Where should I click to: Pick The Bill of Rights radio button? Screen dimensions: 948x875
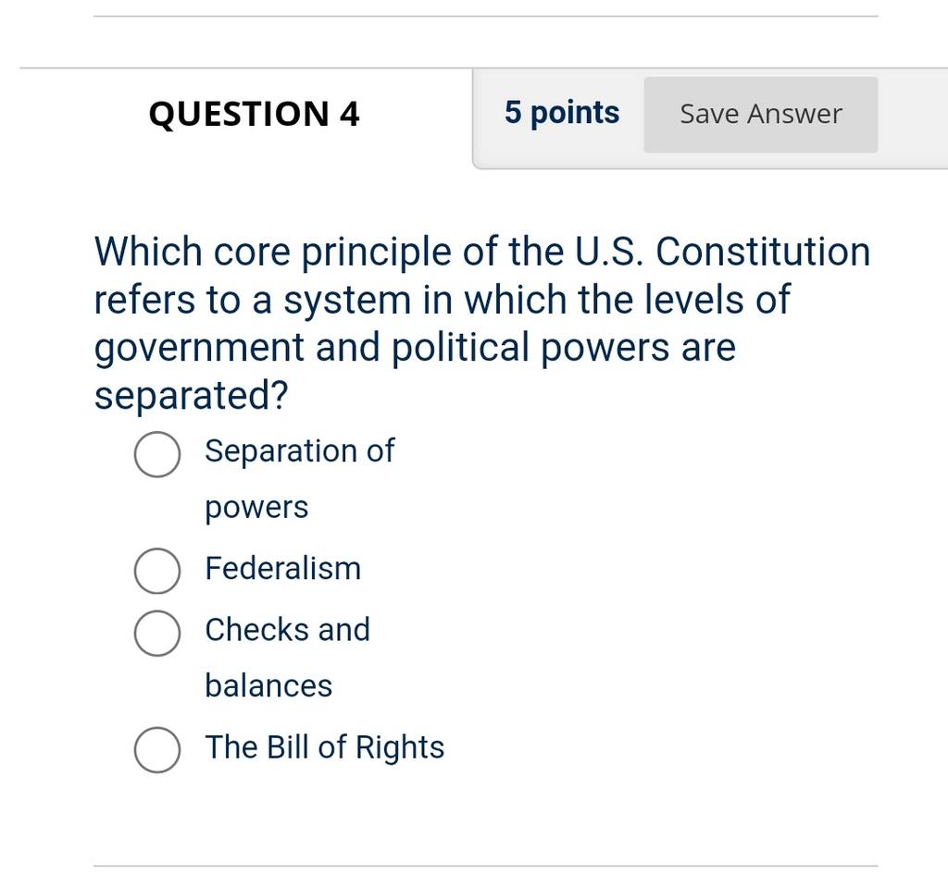coord(156,749)
